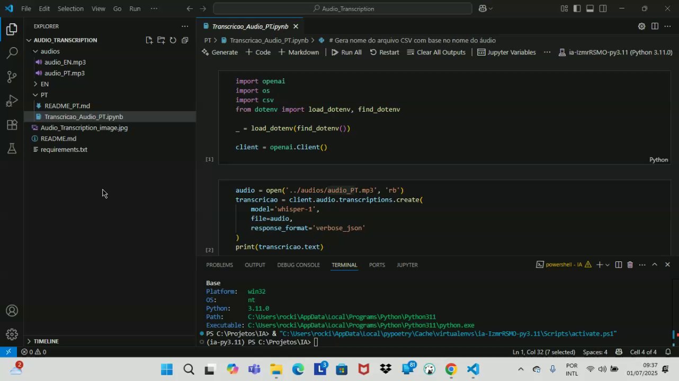Click Run All notebook cells
679x381 pixels.
click(346, 52)
